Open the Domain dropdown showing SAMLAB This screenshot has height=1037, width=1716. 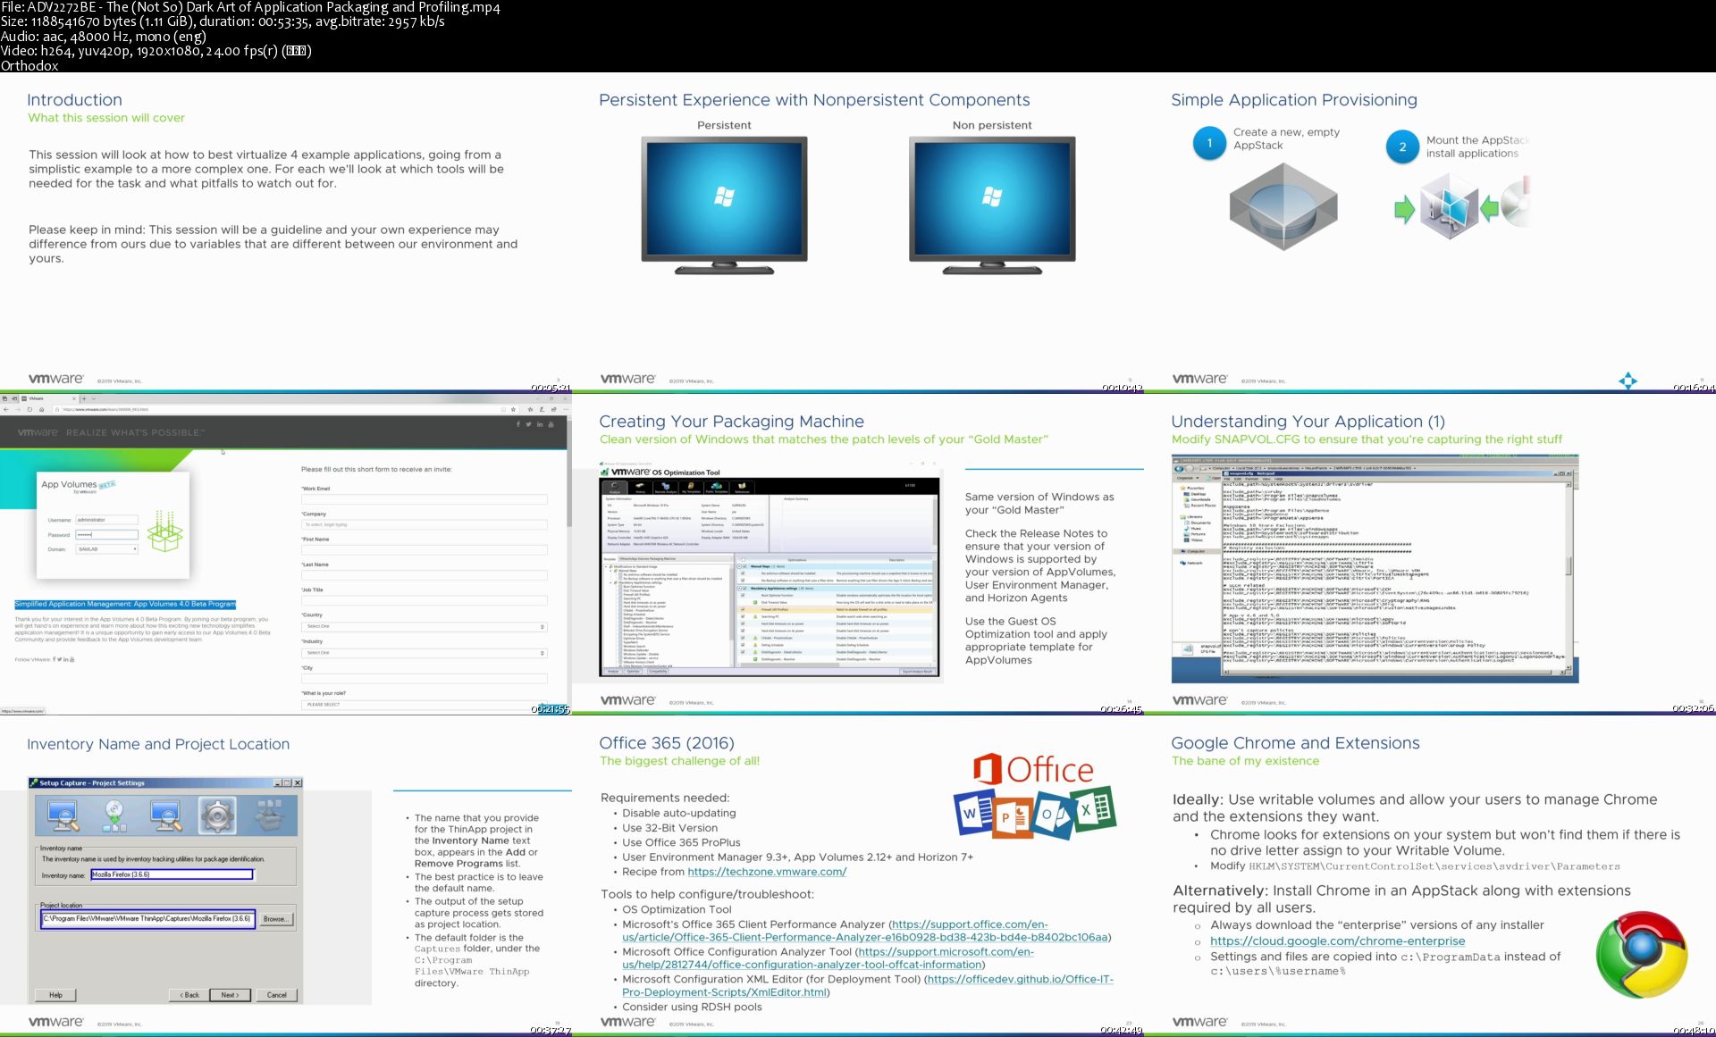(x=107, y=549)
